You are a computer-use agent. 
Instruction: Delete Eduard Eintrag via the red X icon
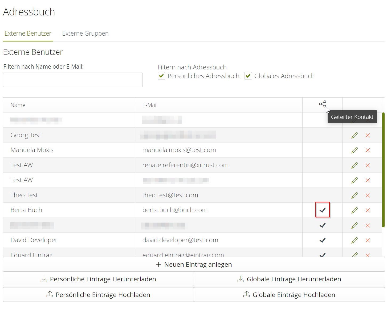coord(368,255)
